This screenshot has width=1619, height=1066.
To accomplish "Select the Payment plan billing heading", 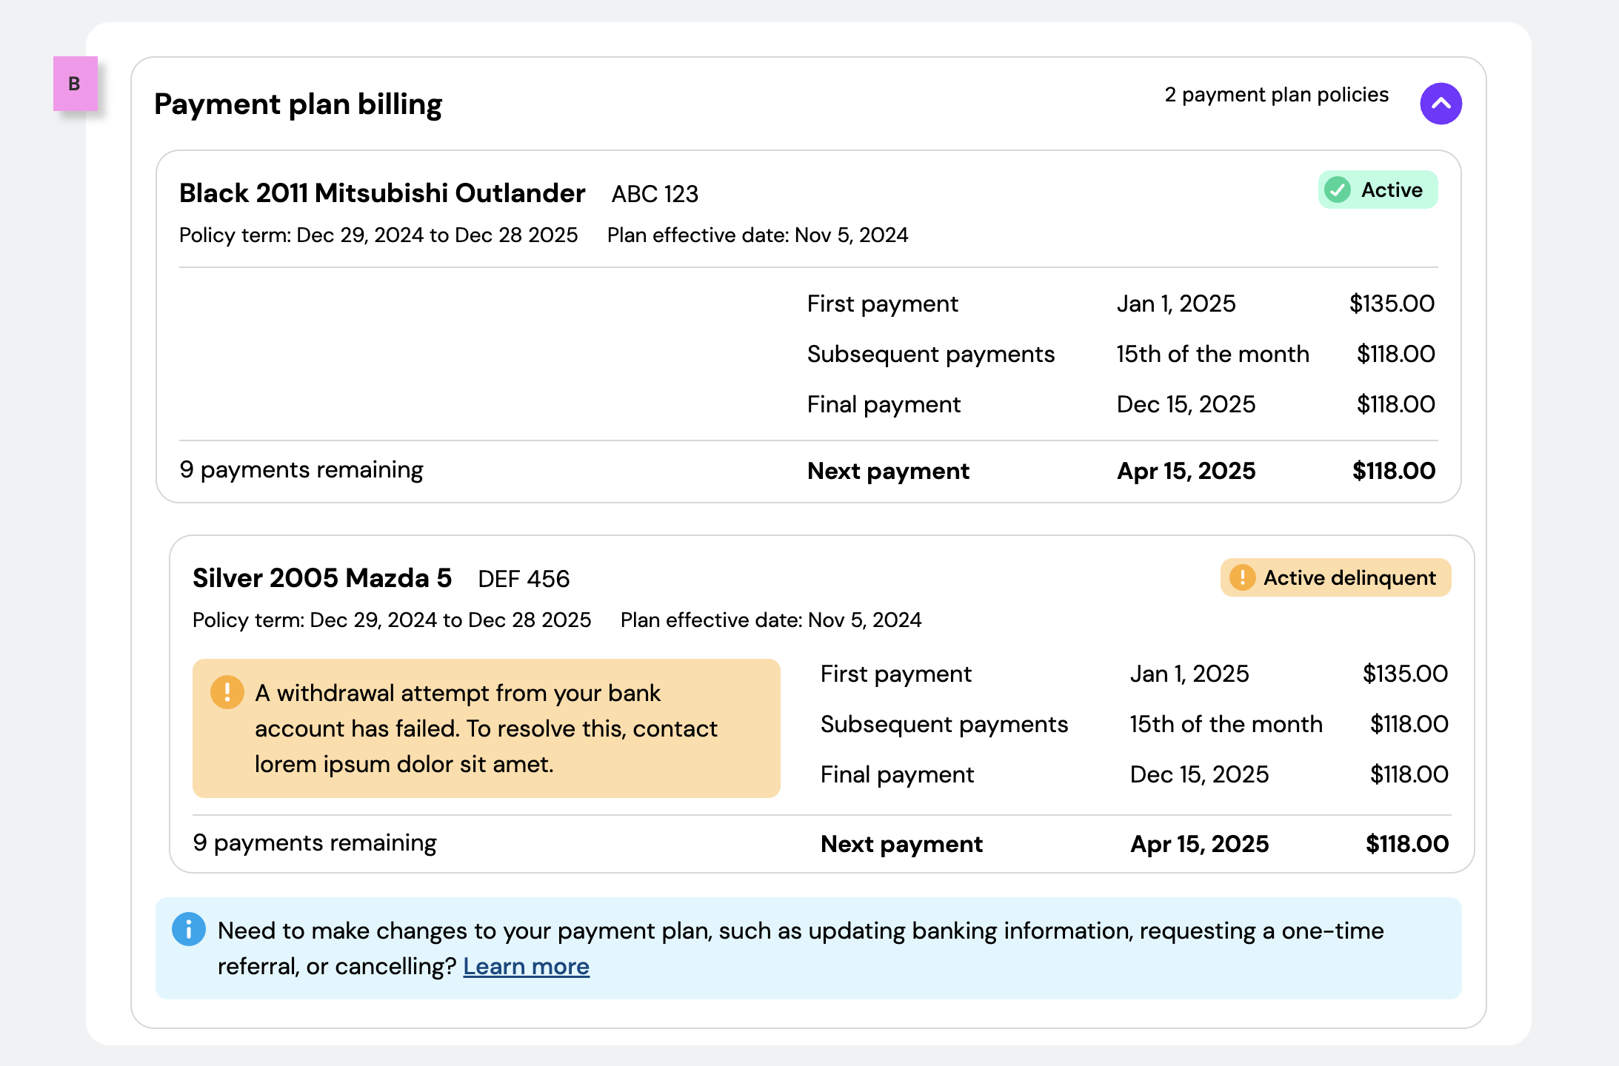I will point(298,104).
